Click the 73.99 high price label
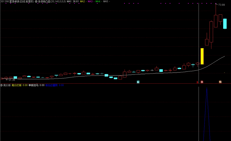 pos(221,5)
